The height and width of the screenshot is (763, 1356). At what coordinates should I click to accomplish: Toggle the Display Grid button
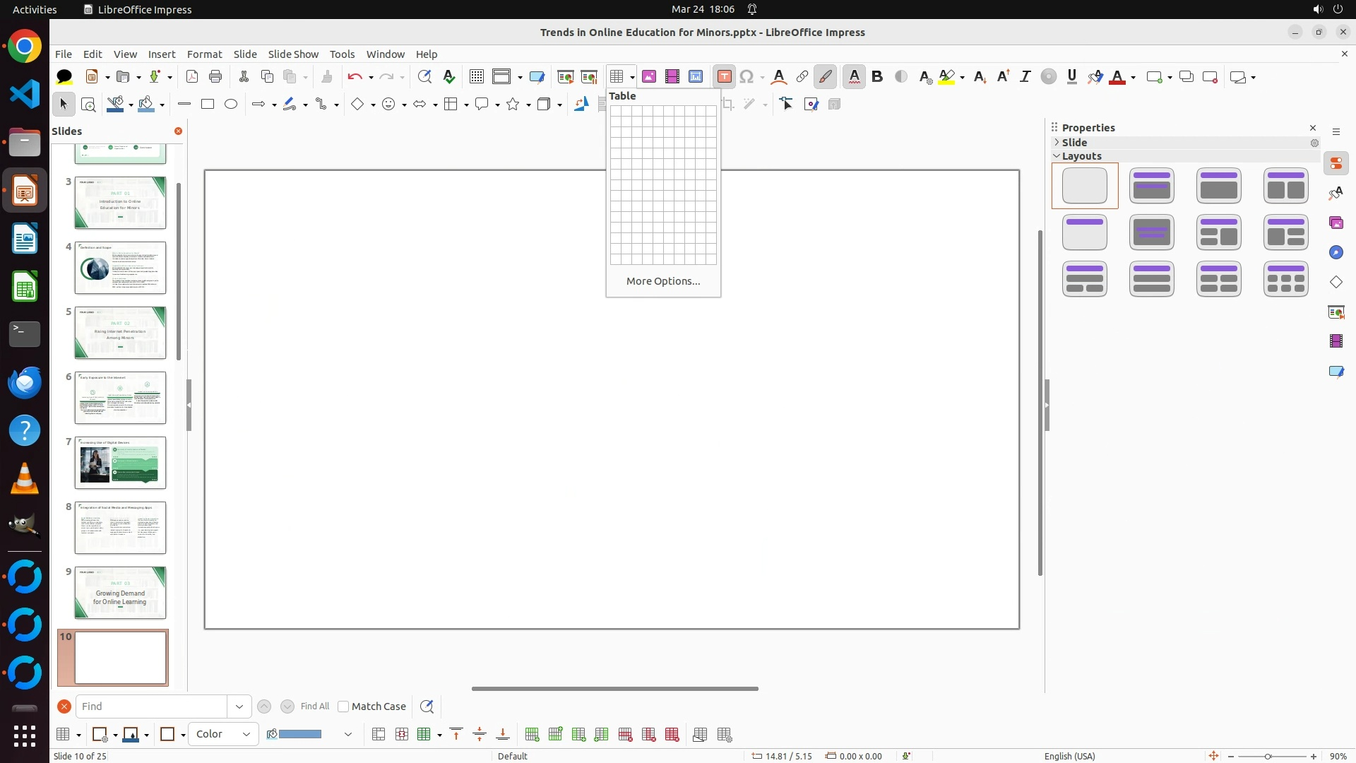(x=477, y=77)
